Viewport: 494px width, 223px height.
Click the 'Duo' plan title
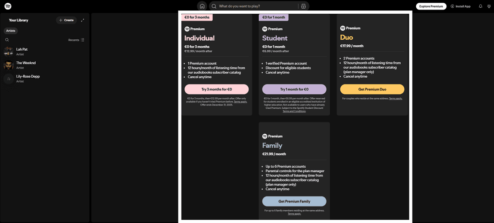click(347, 37)
